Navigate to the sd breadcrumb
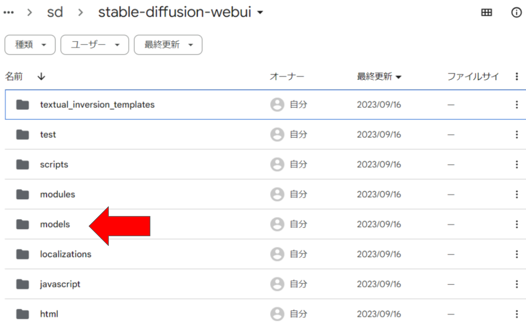 point(55,12)
